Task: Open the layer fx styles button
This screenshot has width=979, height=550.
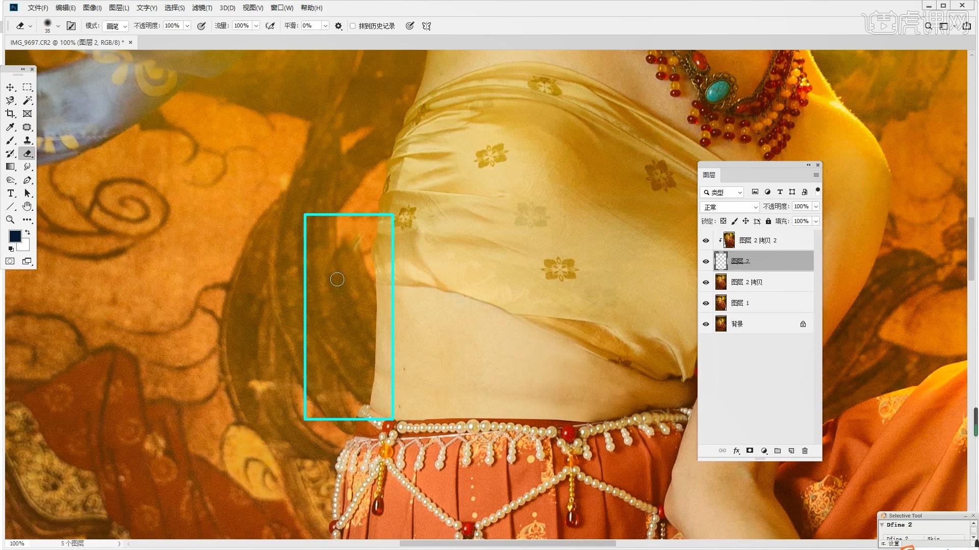Action: pyautogui.click(x=736, y=451)
